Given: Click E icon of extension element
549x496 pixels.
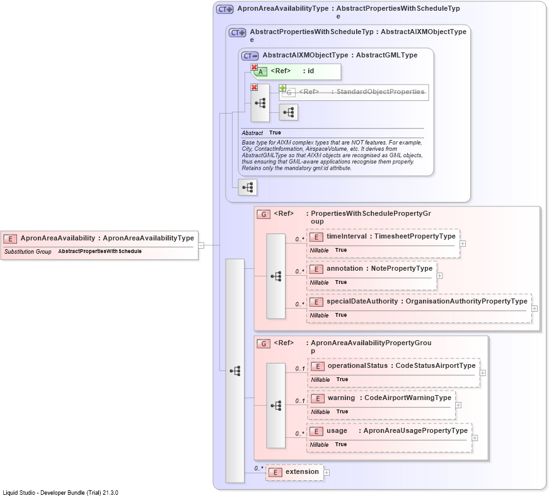Looking at the screenshot, I should pos(275,473).
